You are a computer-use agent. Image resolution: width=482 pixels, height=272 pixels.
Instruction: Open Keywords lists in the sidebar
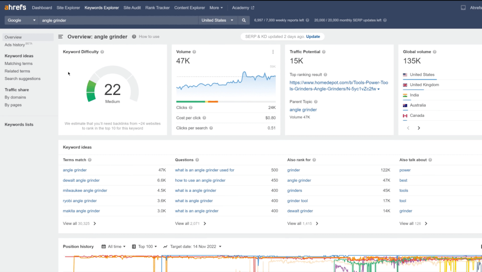[19, 124]
